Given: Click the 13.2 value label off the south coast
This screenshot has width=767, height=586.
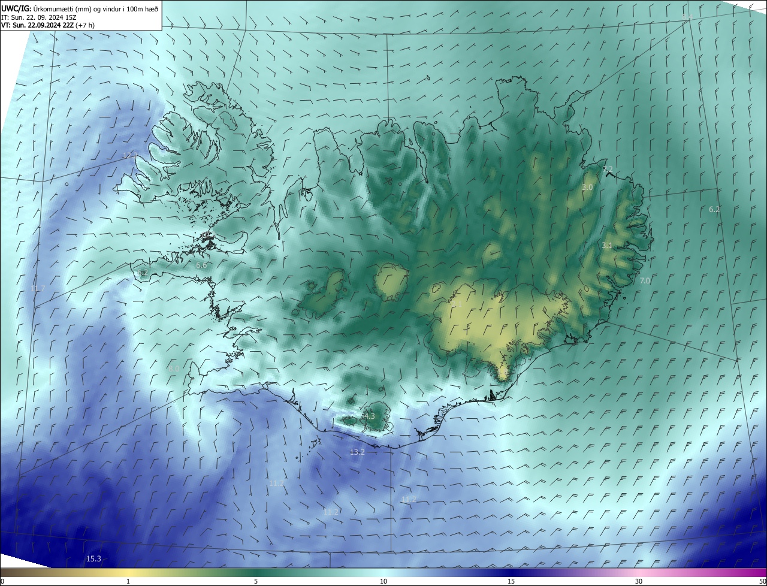Looking at the screenshot, I should tap(357, 452).
